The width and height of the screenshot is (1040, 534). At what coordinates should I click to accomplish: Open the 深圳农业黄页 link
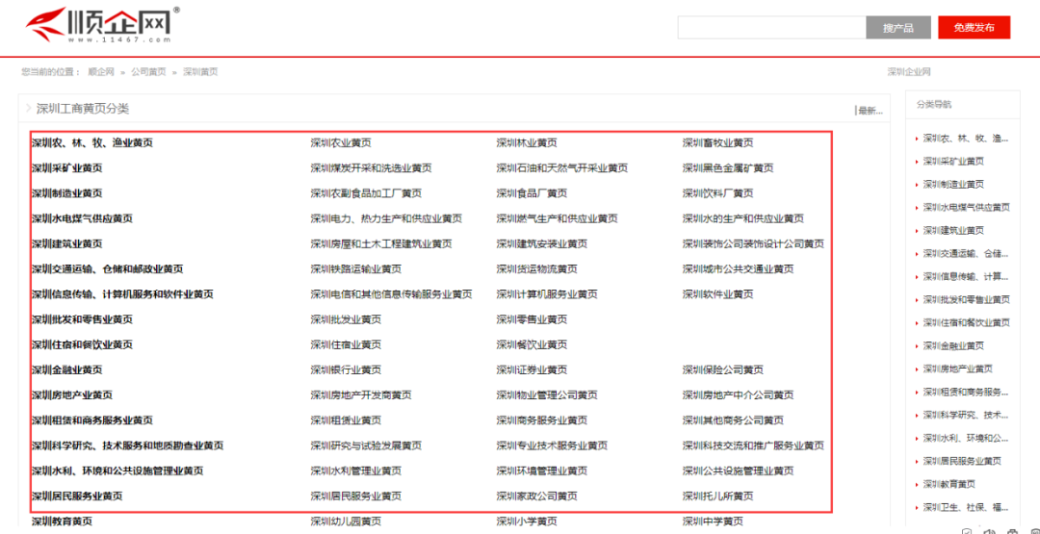[x=341, y=142]
